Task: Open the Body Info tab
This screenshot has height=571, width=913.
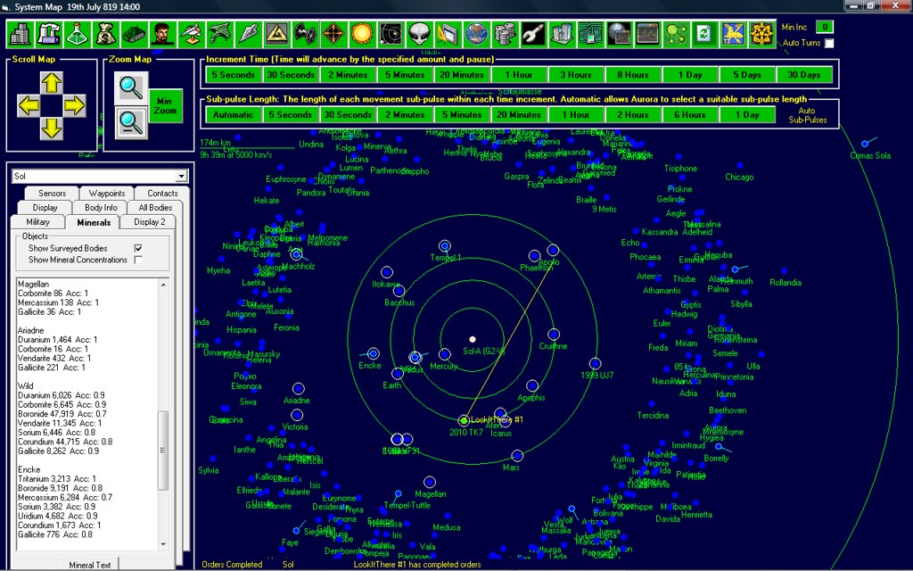Action: click(x=101, y=207)
